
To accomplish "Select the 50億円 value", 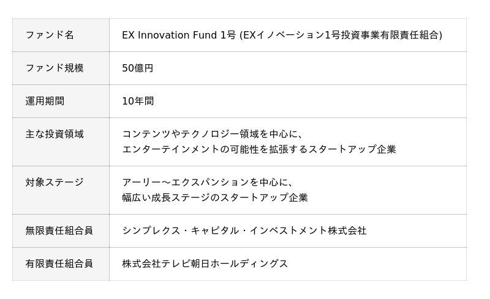I will tap(137, 68).
